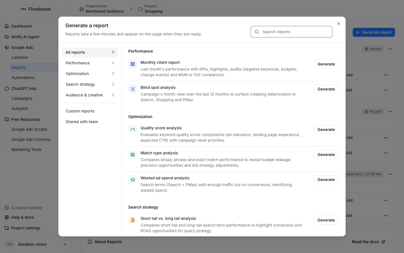
Task: Generate the Match type analysis report
Action: pyautogui.click(x=326, y=155)
